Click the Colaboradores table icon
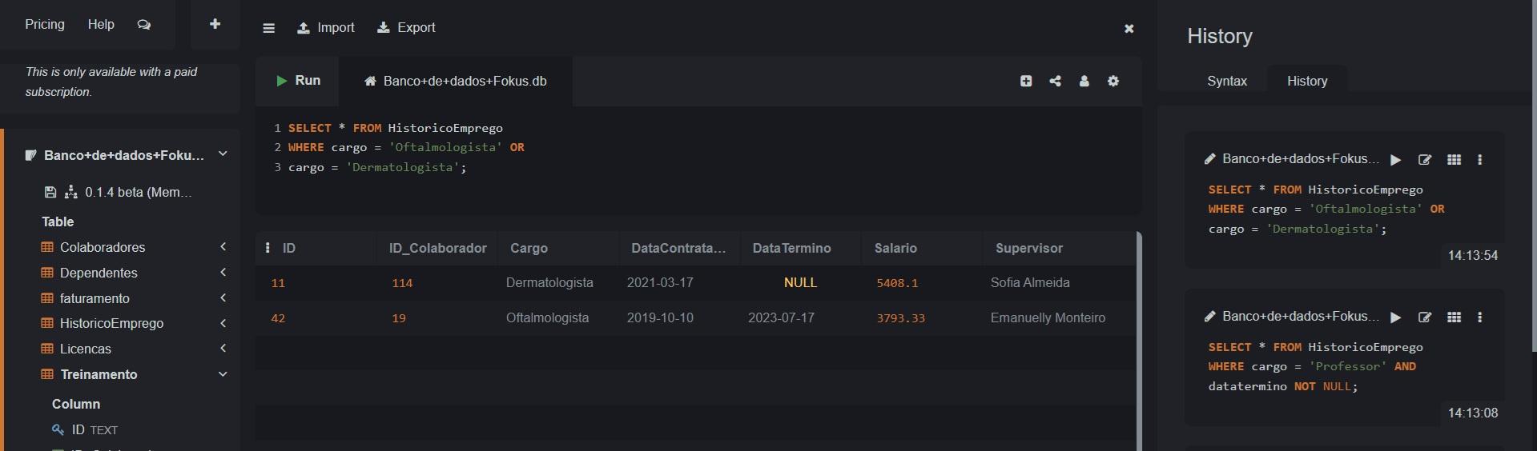This screenshot has height=451, width=1537. [x=47, y=247]
